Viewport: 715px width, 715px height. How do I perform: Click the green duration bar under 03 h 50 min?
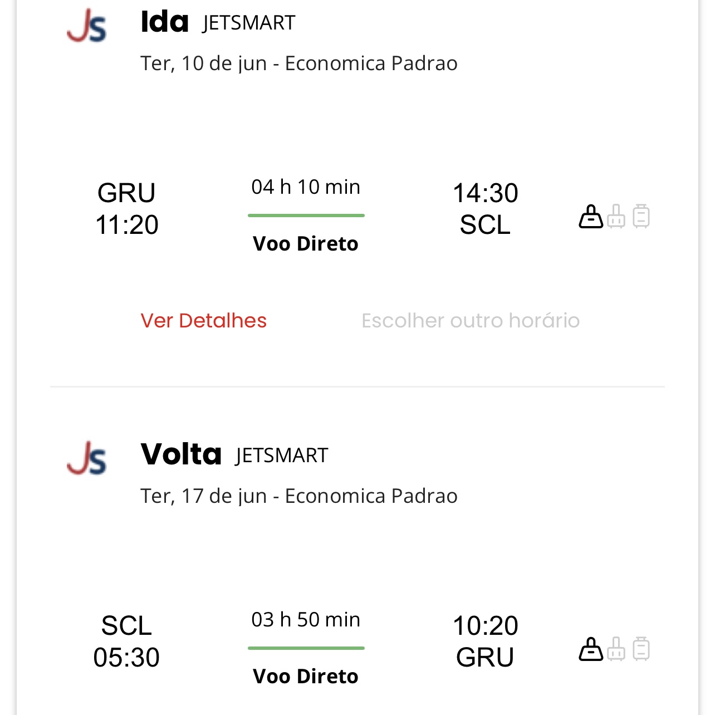(306, 648)
